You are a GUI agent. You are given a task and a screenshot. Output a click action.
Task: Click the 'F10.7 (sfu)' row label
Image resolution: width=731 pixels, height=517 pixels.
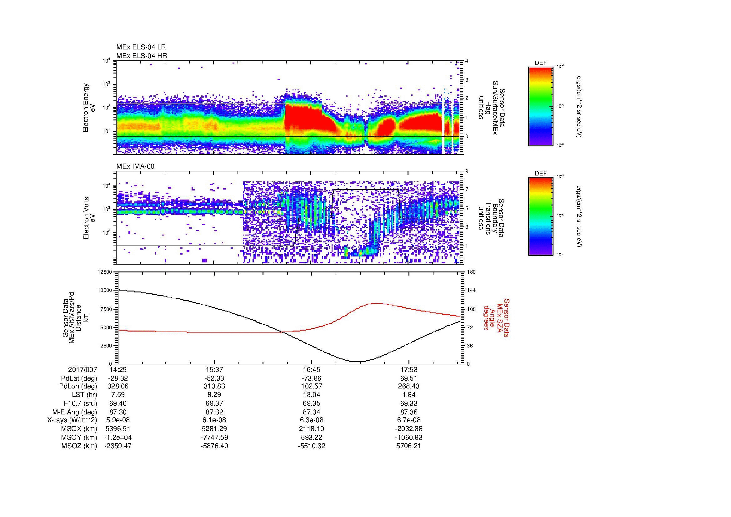(80, 403)
